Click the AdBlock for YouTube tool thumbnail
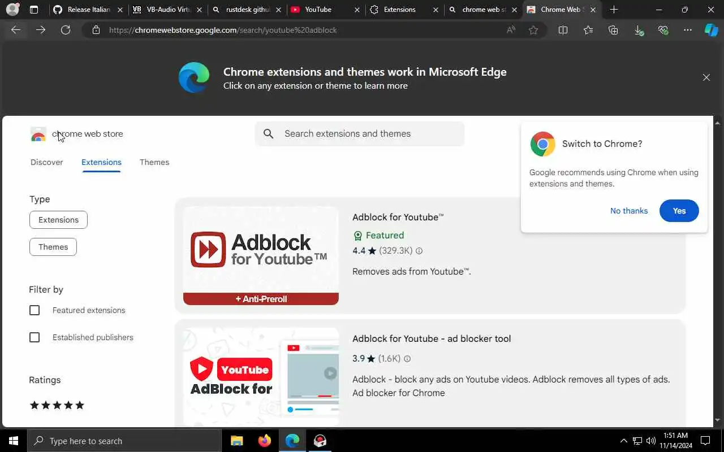 [261, 377]
